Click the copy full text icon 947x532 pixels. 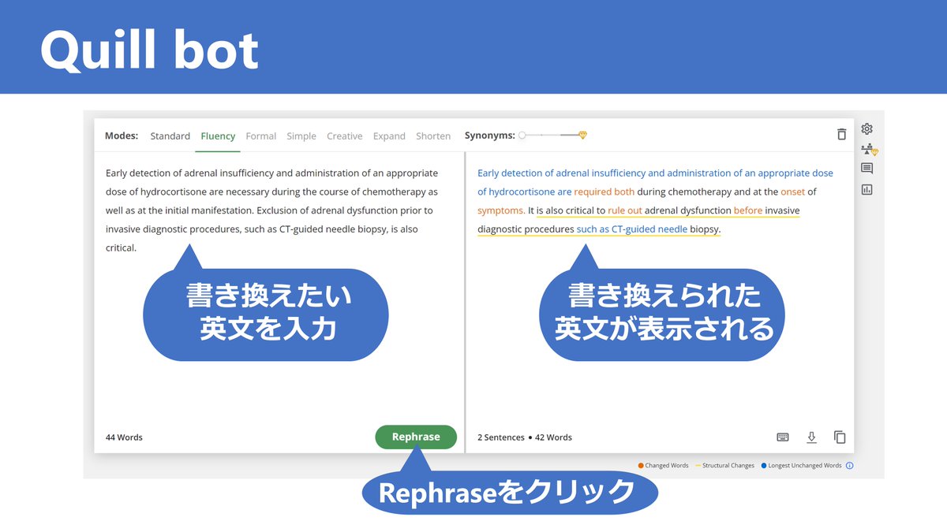(840, 437)
